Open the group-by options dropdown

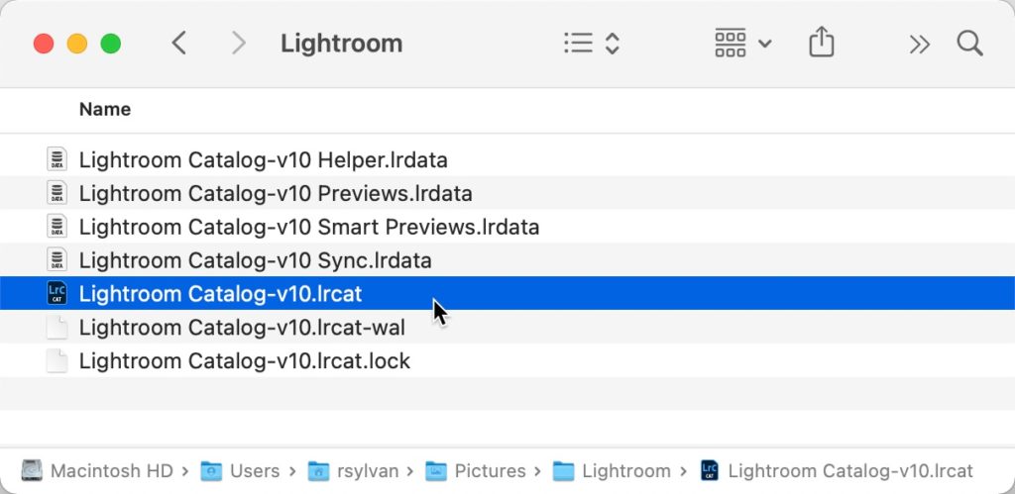click(x=742, y=44)
